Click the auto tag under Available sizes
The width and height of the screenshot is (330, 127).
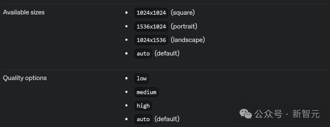(x=143, y=53)
